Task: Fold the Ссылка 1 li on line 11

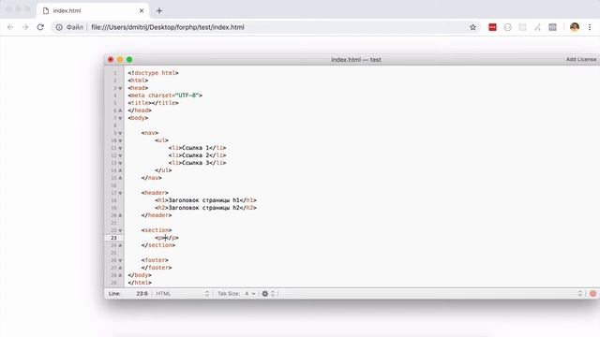Action: click(x=120, y=148)
